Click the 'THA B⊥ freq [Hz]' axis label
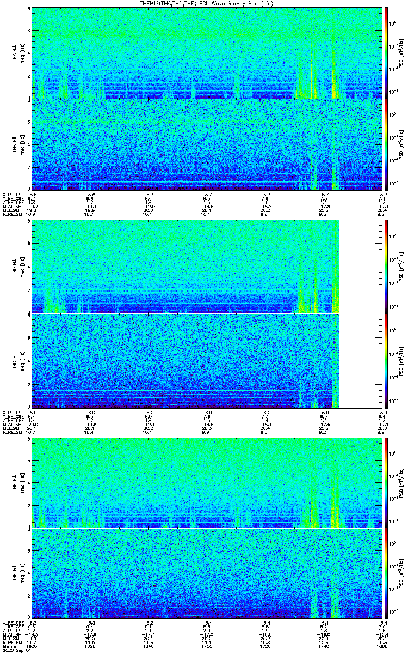Image resolution: width=408 pixels, height=654 pixels. click(18, 53)
